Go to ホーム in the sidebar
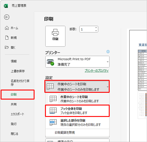The width and height of the screenshot is (147, 142). (x=14, y=28)
